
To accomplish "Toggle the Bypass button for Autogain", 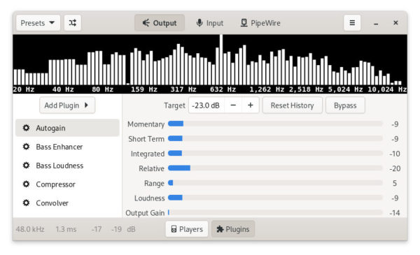I will (345, 105).
